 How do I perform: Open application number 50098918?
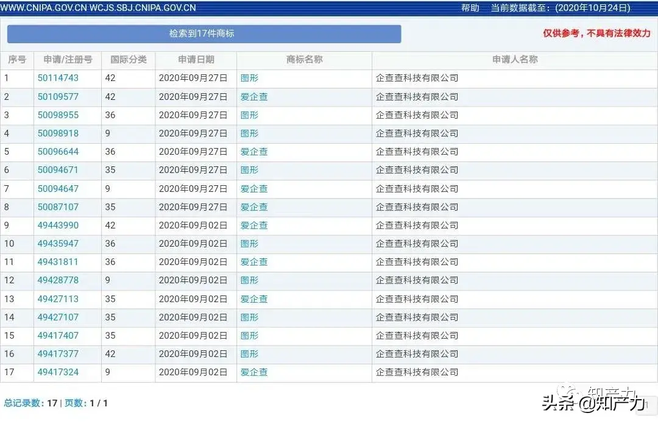[x=58, y=133]
